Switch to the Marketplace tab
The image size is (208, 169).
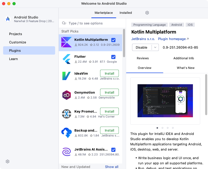tap(103, 13)
